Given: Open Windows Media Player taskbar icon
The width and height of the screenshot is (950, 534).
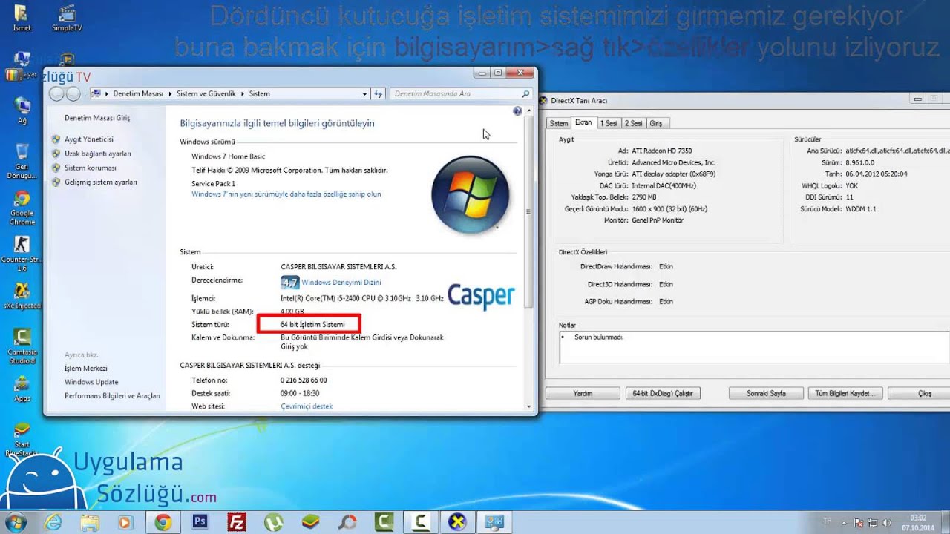Looking at the screenshot, I should [x=125, y=522].
